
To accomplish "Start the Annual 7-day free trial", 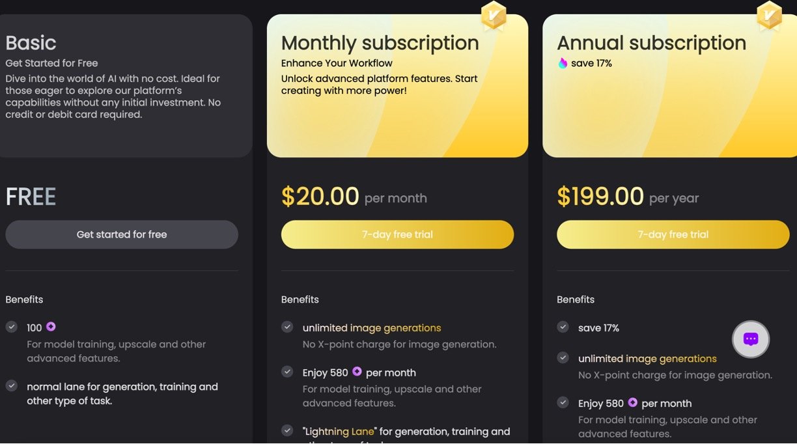I will coord(673,234).
